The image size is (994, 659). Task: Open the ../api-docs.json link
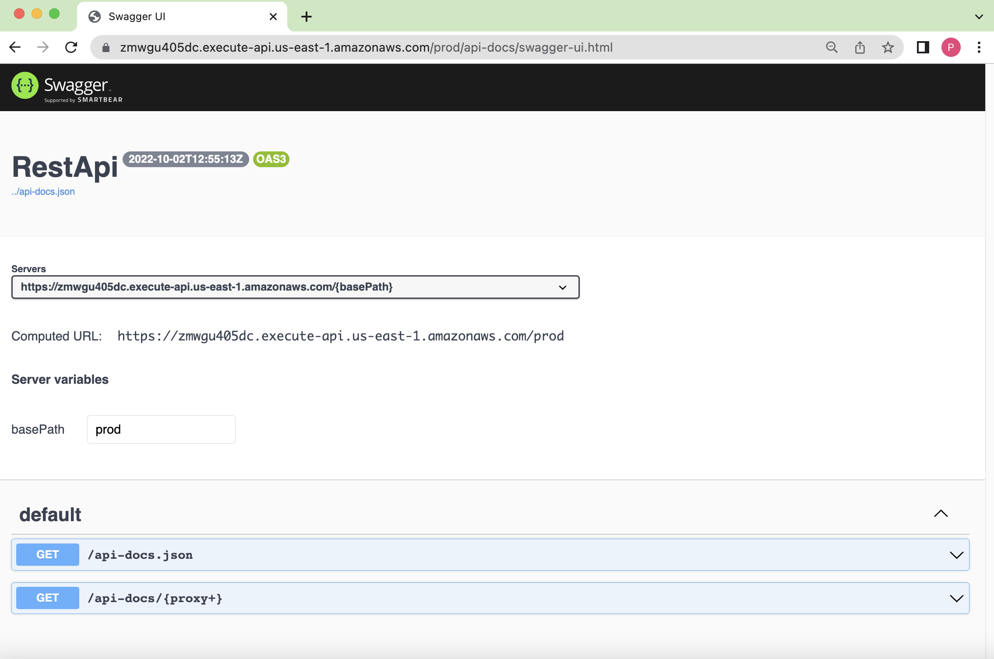pyautogui.click(x=43, y=192)
